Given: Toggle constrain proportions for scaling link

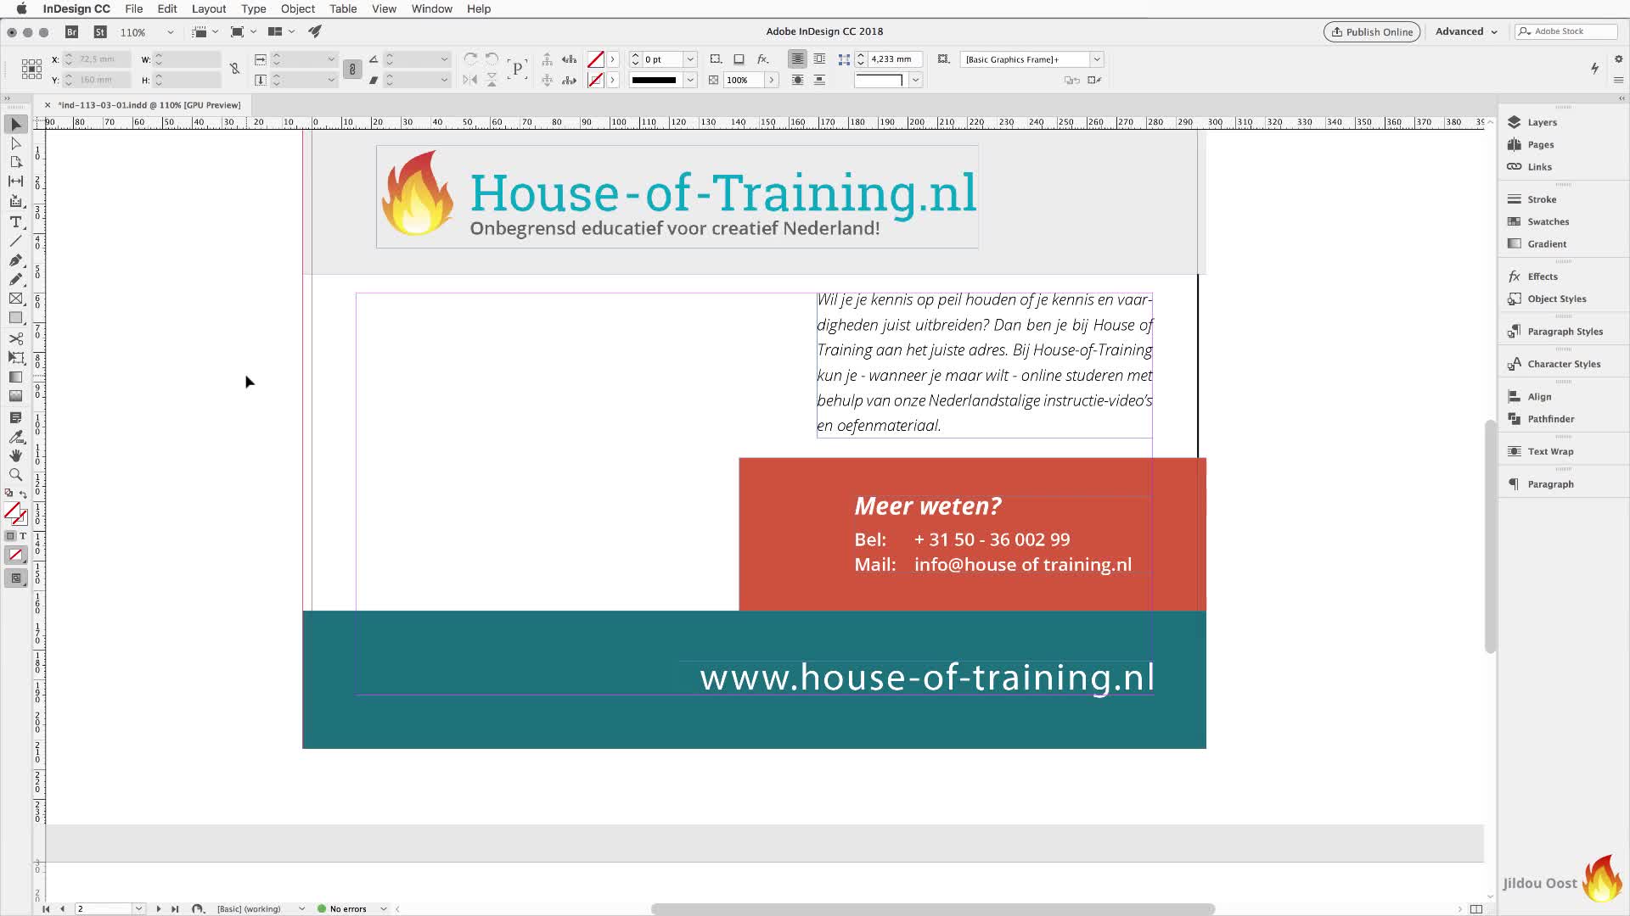Looking at the screenshot, I should tap(352, 70).
